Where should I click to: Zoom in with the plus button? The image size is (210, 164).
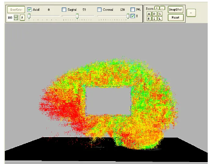pyautogui.click(x=157, y=8)
